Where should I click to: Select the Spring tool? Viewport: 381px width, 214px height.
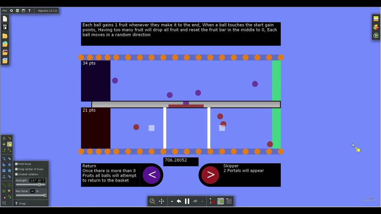point(4,185)
